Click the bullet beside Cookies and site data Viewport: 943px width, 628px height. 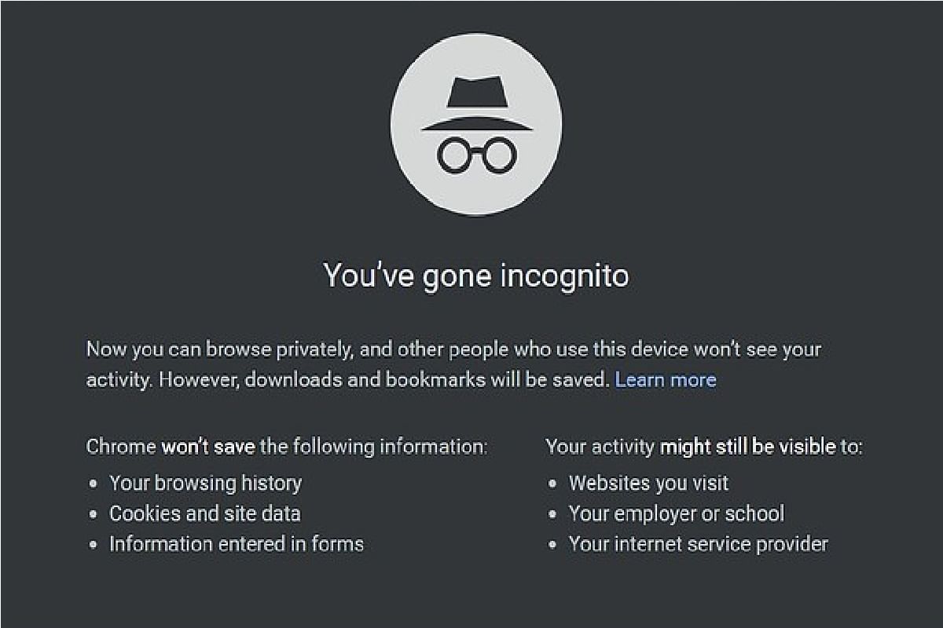click(94, 515)
